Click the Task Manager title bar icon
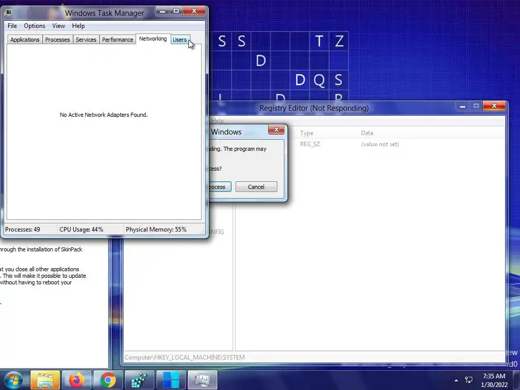This screenshot has width=520, height=390. (x=8, y=13)
